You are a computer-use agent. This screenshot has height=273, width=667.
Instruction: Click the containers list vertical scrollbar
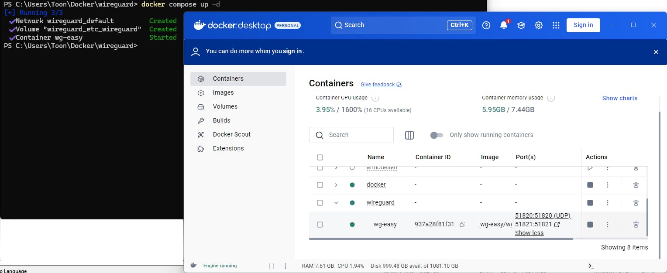pyautogui.click(x=647, y=217)
